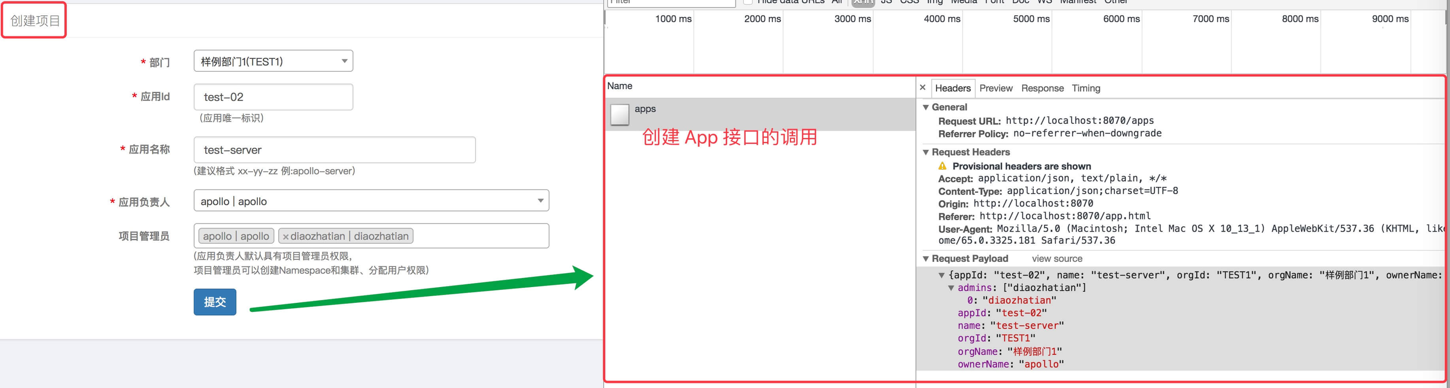Switch to the Preview tab
Viewport: 1450px width, 388px height.
tap(996, 88)
